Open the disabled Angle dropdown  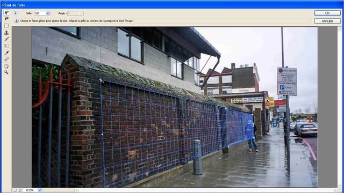[75, 13]
